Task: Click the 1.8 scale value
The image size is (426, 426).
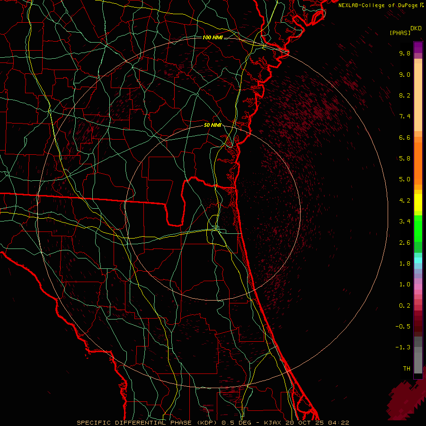Action: [x=405, y=264]
